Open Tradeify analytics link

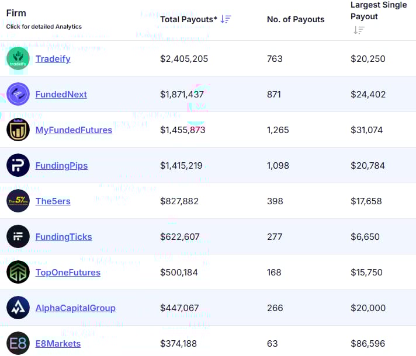(x=53, y=59)
